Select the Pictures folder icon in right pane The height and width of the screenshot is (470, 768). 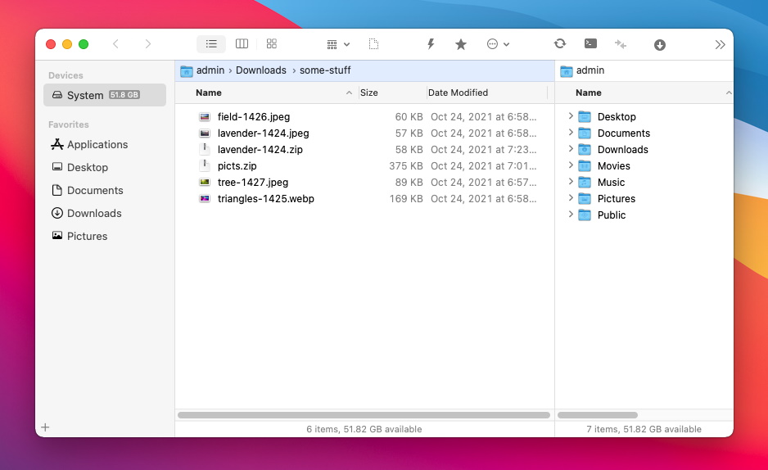click(x=585, y=199)
